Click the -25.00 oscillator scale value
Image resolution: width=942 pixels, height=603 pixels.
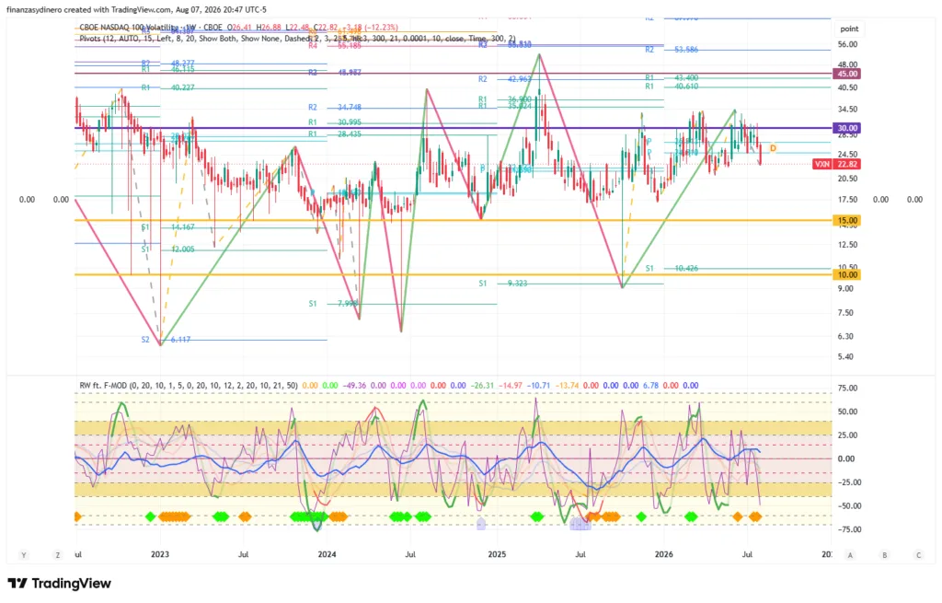[x=847, y=482]
